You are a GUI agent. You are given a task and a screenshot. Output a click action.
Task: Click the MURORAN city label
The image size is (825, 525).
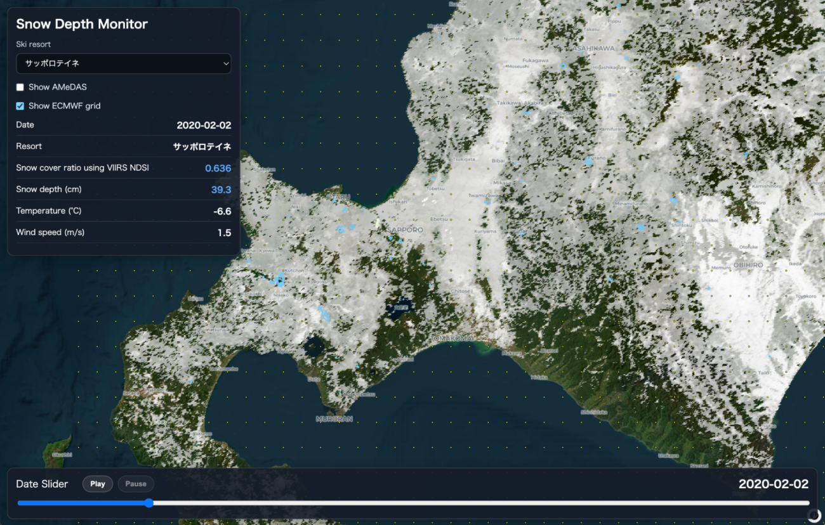(333, 419)
